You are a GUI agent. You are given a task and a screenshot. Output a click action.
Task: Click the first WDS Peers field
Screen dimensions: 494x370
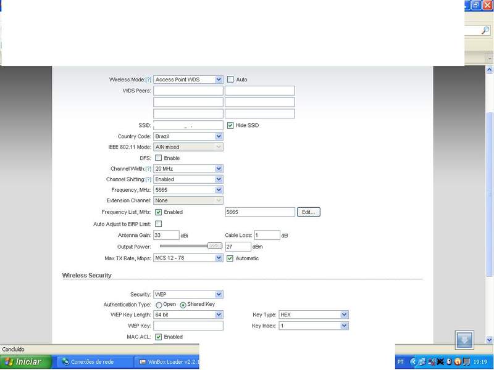tap(188, 91)
